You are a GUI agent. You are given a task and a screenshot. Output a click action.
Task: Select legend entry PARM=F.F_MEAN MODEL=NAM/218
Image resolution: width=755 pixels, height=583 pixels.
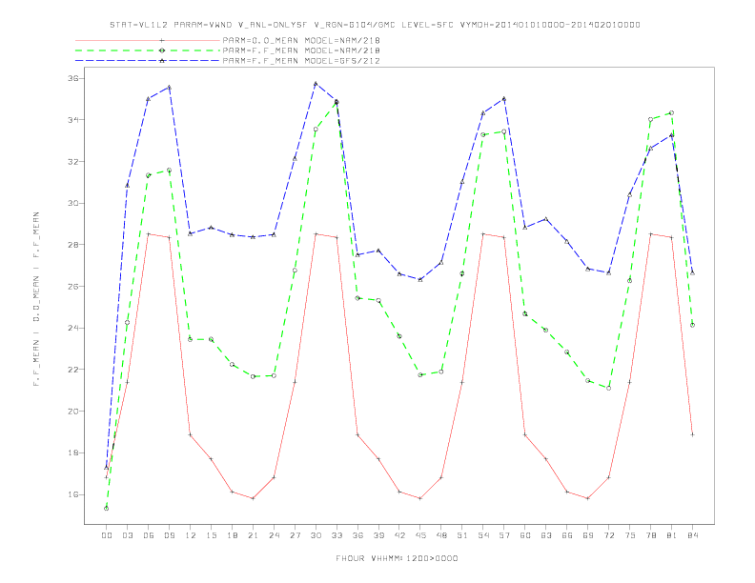301,50
